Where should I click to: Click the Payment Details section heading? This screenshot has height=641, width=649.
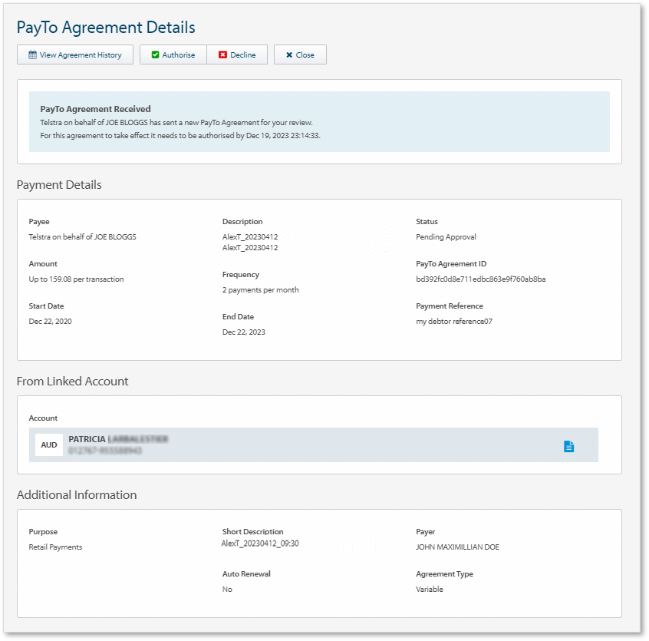[x=59, y=185]
